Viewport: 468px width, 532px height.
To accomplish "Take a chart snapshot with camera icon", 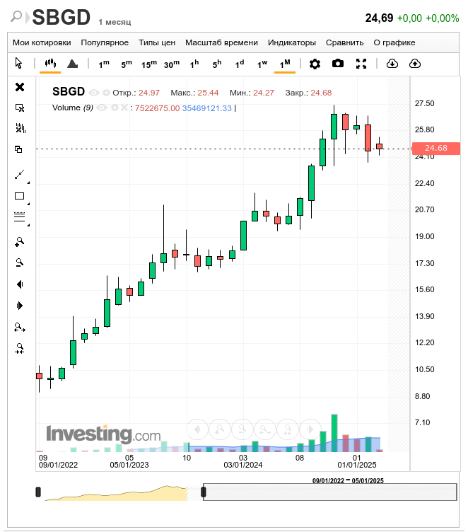I will 337,63.
